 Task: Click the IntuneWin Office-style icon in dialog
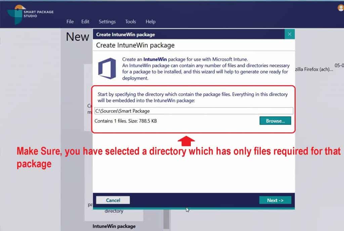(x=107, y=68)
